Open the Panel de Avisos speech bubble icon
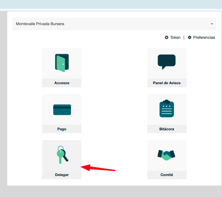Screen dimensions: 222x197 click(167, 62)
